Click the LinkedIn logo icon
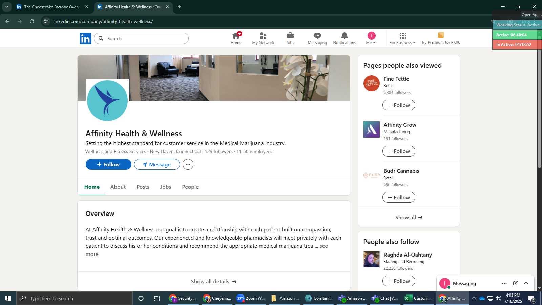This screenshot has height=305, width=542. 85,38
